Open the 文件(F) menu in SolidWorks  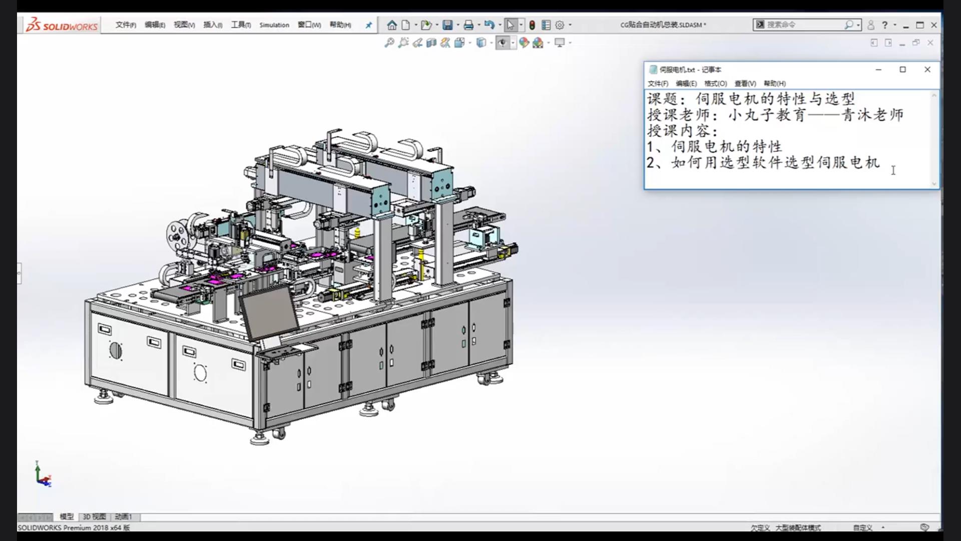point(126,25)
